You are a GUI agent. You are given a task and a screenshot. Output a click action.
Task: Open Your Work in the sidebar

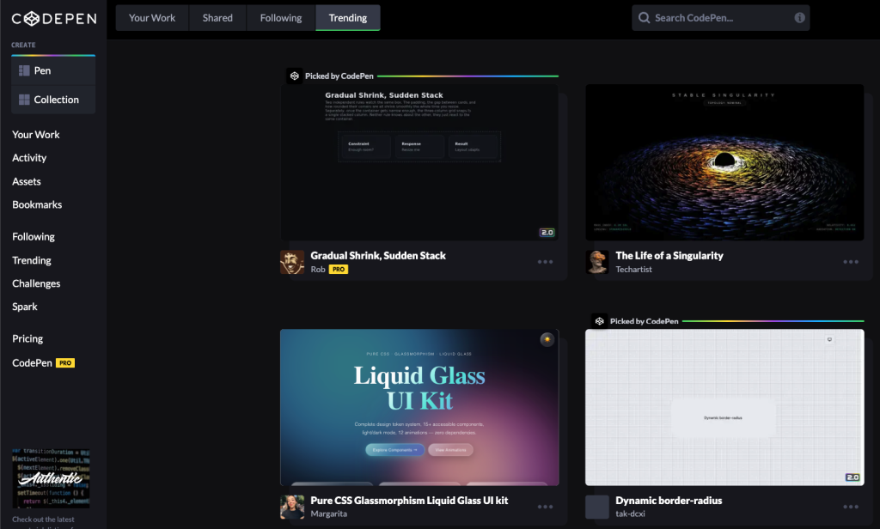(x=36, y=135)
